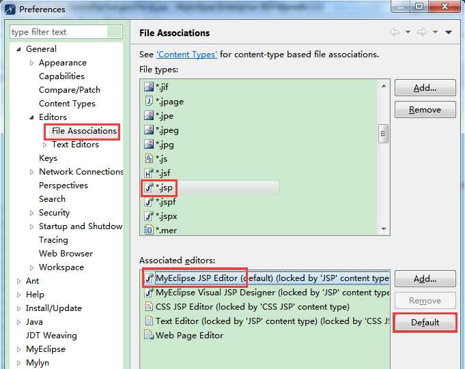
Task: Click the *.jspf file icon
Action: pyautogui.click(x=149, y=202)
